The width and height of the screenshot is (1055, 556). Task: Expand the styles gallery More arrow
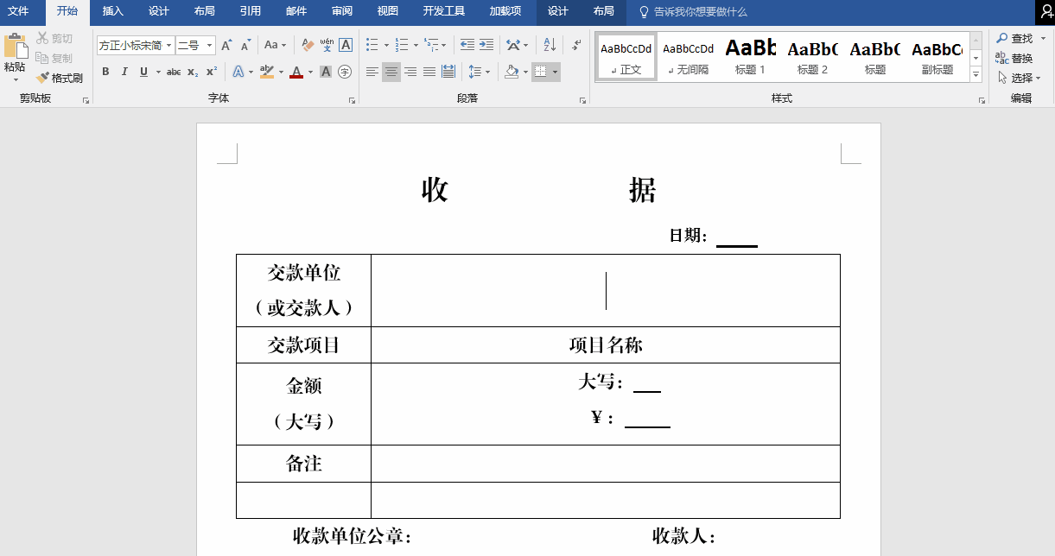tap(976, 75)
